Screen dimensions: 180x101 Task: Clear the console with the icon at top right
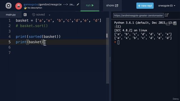(175, 24)
